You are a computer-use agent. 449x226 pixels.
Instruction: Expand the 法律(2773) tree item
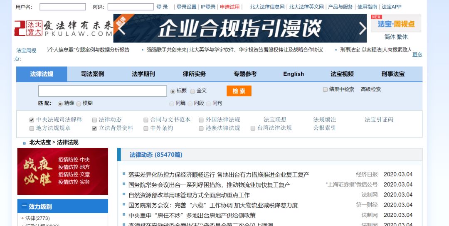point(22,218)
